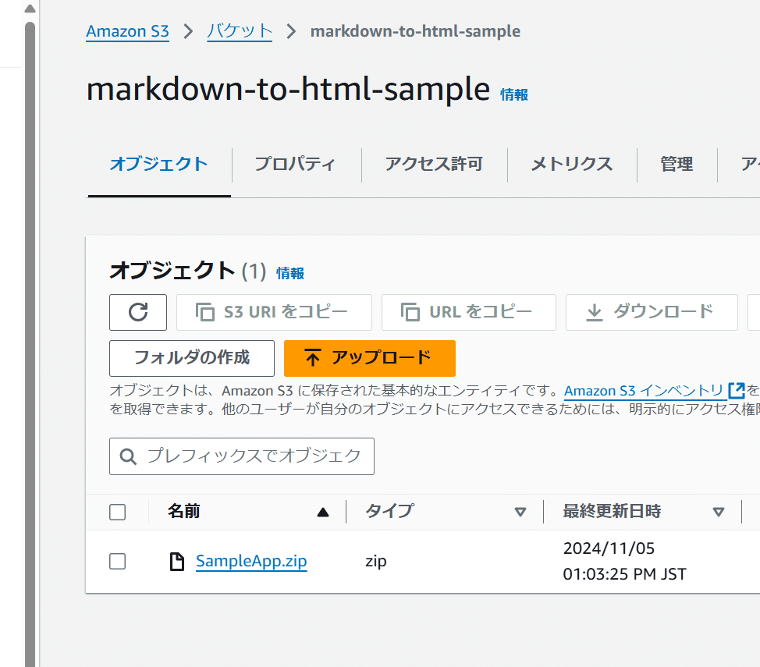Refresh the object list
Screen dimensions: 760x667
[x=138, y=312]
